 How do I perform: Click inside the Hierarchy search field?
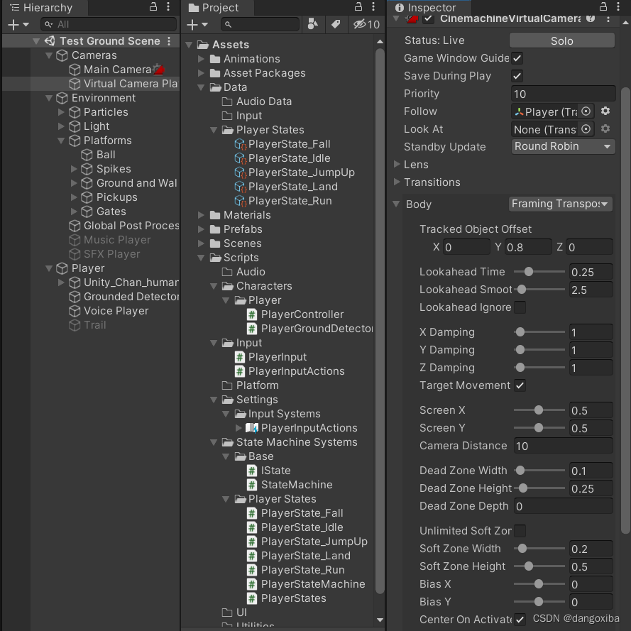[x=106, y=24]
